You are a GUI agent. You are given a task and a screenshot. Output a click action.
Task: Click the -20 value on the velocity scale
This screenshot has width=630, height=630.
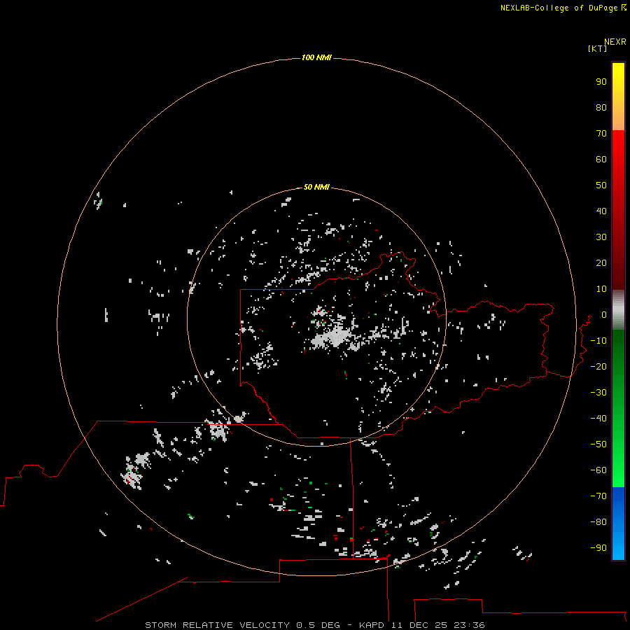[x=598, y=366]
